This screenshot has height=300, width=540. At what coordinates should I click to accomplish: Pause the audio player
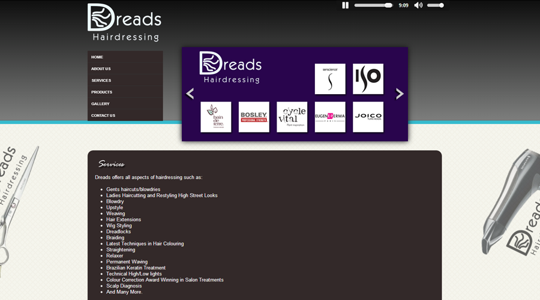345,5
